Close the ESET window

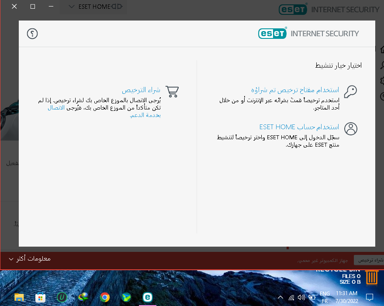tap(14, 7)
